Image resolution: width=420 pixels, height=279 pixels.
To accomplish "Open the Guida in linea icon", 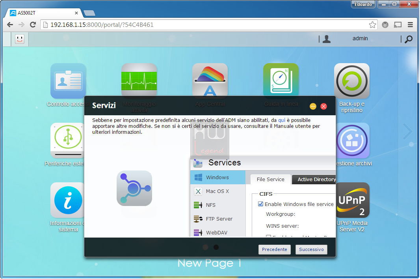I will [281, 80].
